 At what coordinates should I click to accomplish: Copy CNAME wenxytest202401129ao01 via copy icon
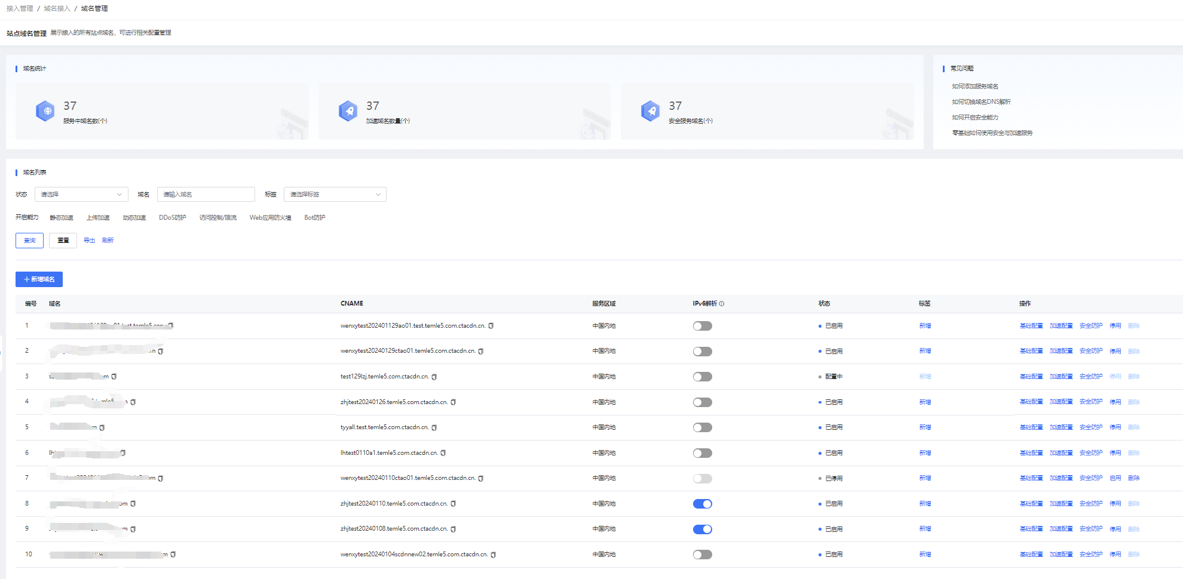pyautogui.click(x=491, y=326)
